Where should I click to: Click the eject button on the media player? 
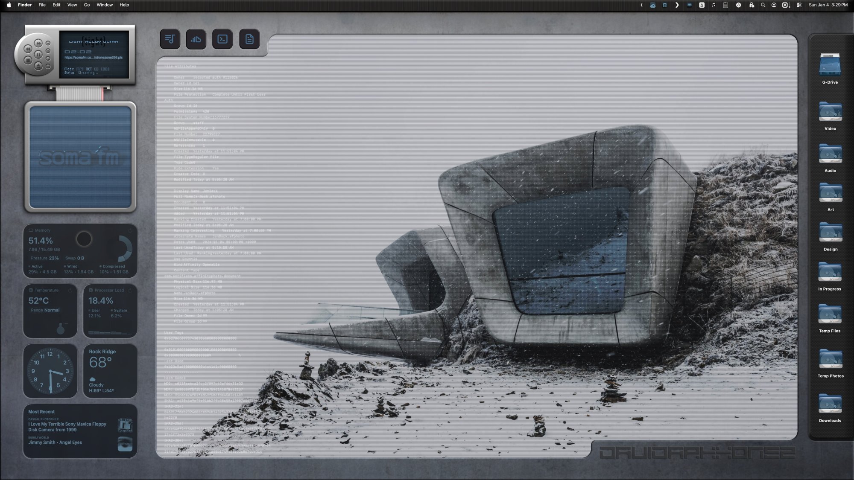[x=38, y=67]
